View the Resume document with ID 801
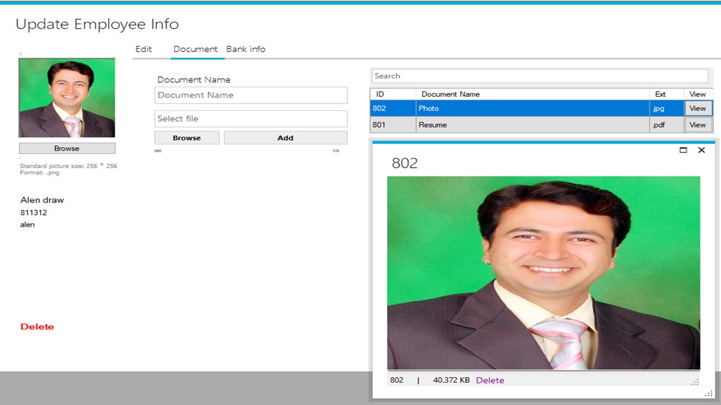The height and width of the screenshot is (405, 721). click(x=698, y=124)
